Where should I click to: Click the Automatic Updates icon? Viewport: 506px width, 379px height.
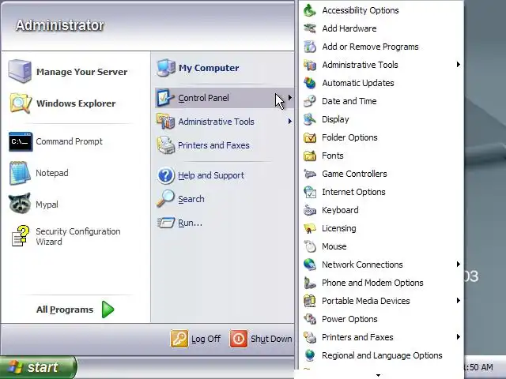[x=310, y=83]
